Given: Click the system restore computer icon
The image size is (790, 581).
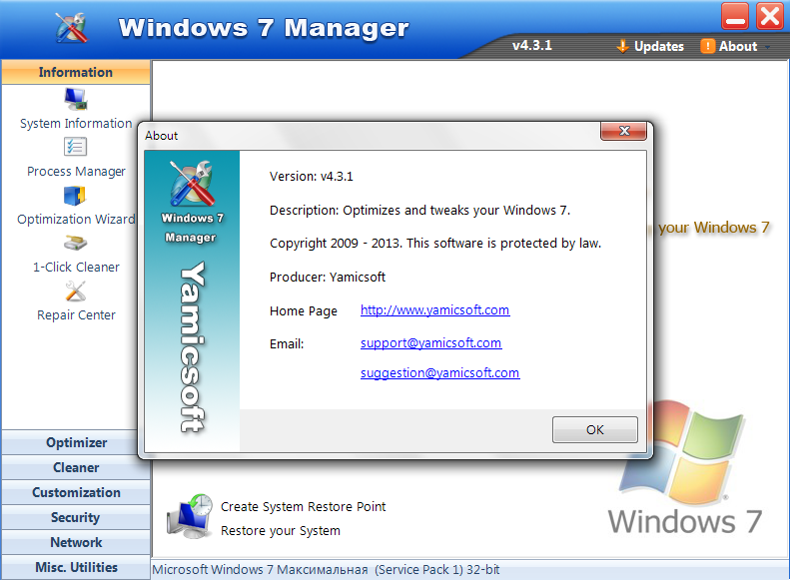Looking at the screenshot, I should 190,516.
